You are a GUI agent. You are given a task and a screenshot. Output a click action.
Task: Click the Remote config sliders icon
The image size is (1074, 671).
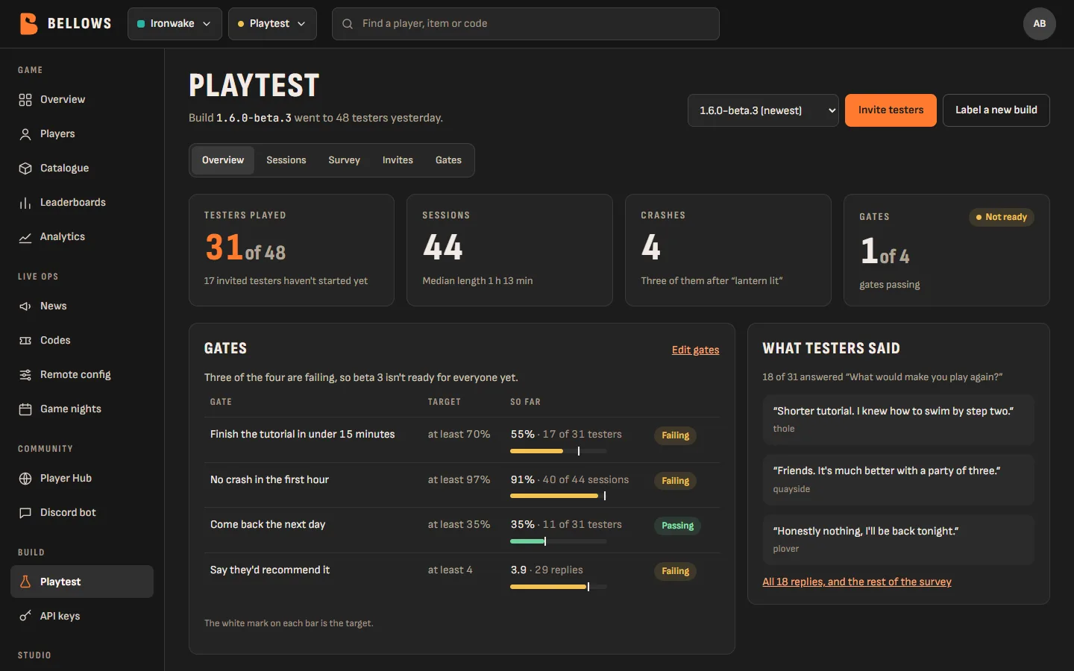pos(25,375)
